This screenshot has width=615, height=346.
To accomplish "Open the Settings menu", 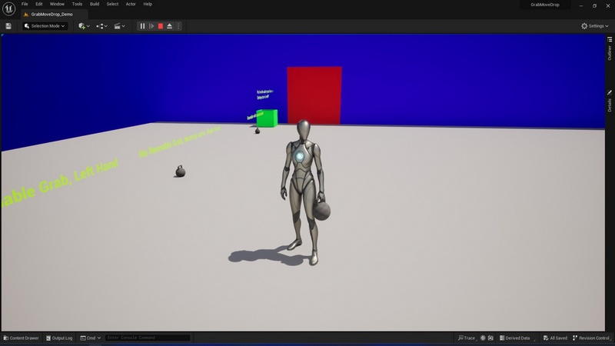I will [595, 26].
